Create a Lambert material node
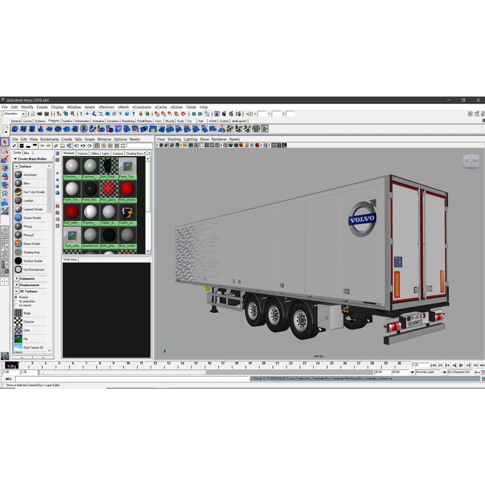Viewport: 485px width, 485px height. click(30, 201)
